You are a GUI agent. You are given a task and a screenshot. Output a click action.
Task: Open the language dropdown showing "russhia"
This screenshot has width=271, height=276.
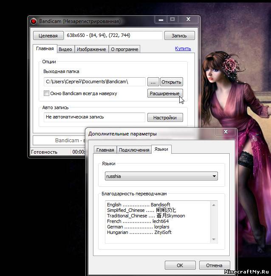coord(161,176)
